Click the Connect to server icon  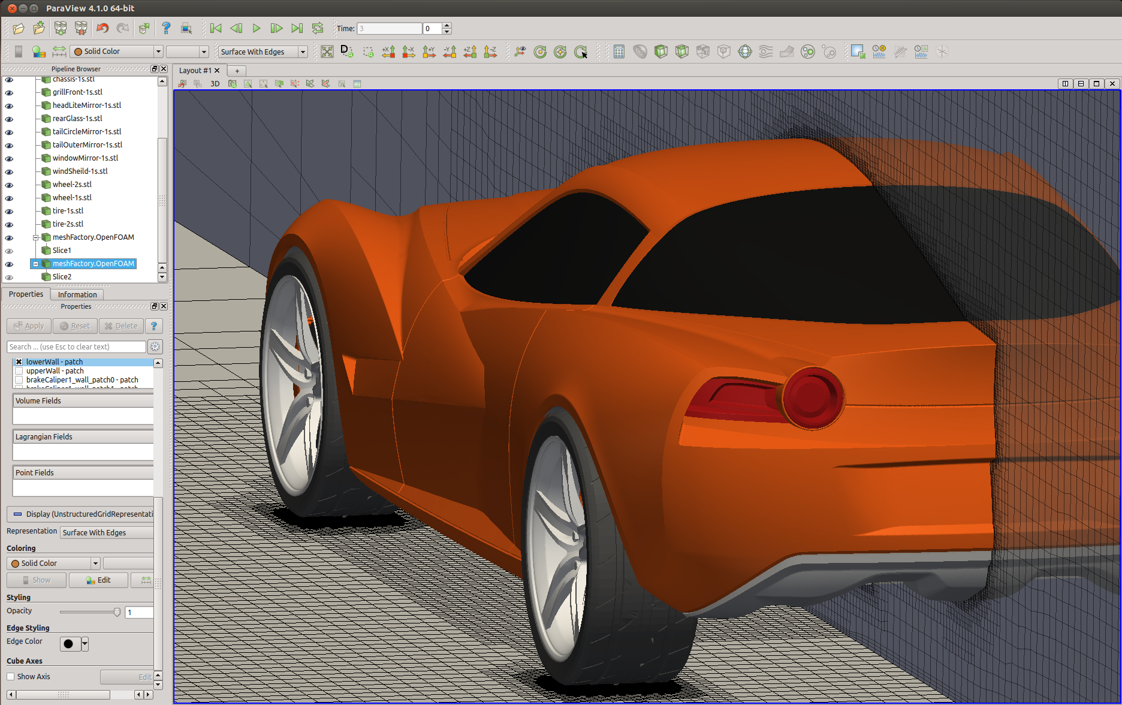pos(61,28)
